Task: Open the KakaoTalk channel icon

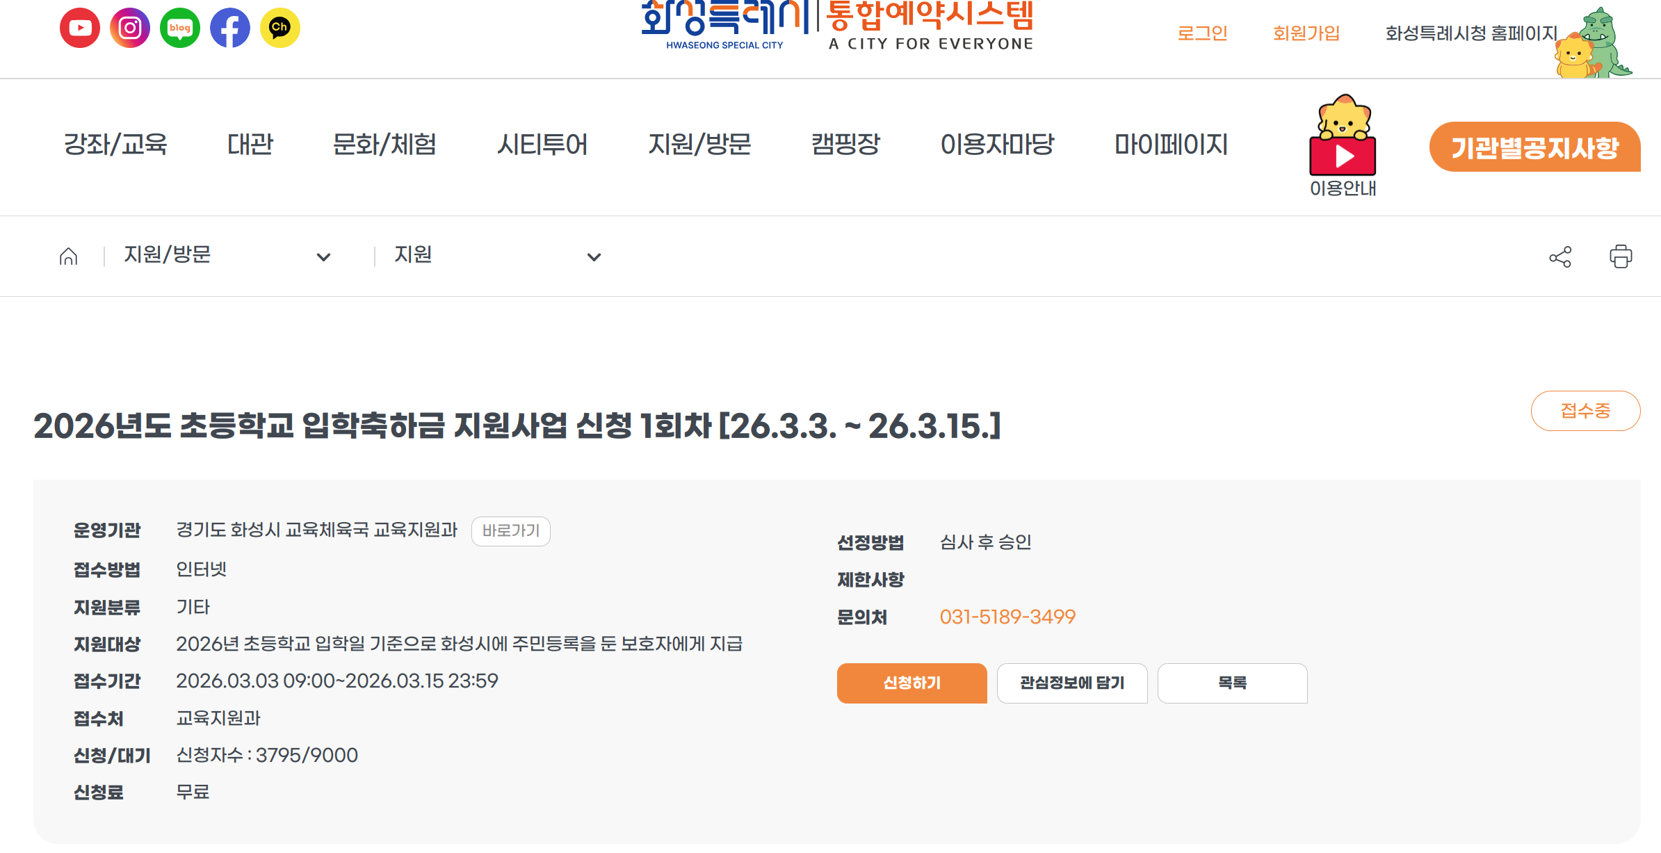Action: [280, 28]
